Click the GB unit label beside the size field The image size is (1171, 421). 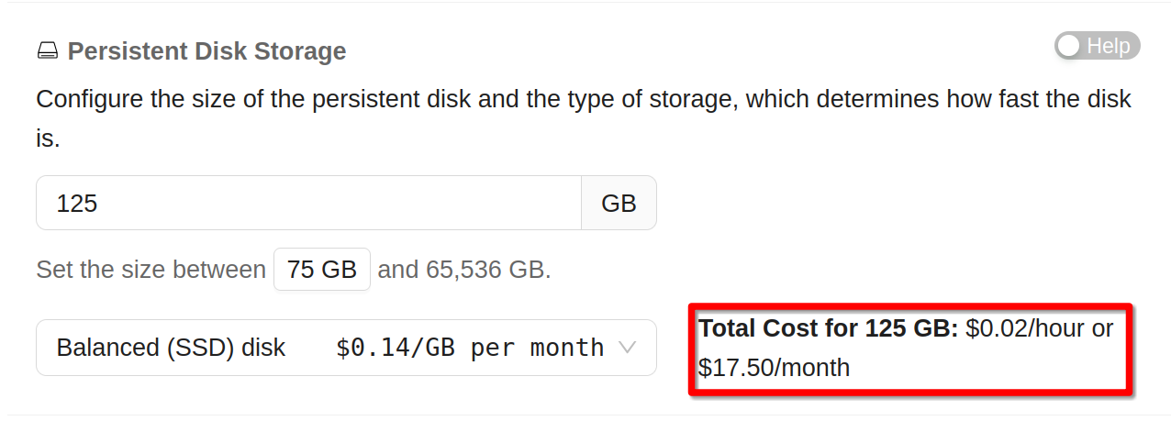[619, 203]
